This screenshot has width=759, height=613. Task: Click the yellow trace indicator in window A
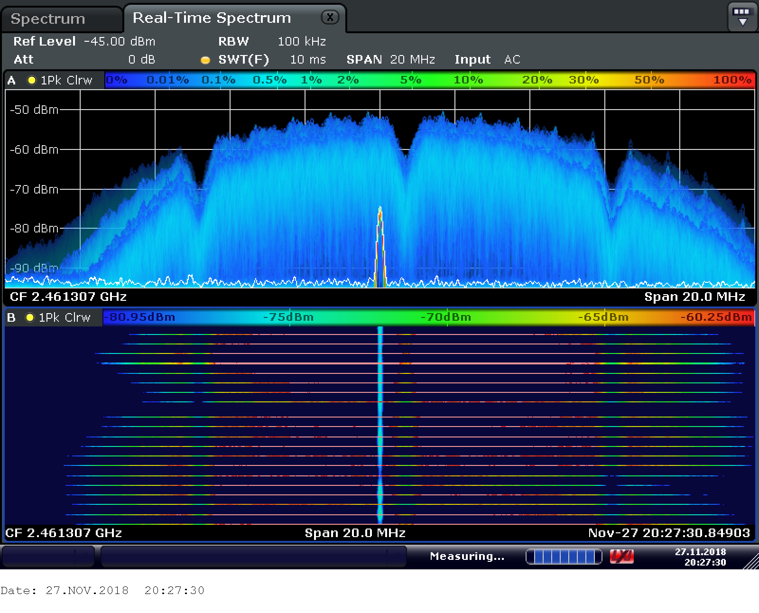pyautogui.click(x=32, y=80)
